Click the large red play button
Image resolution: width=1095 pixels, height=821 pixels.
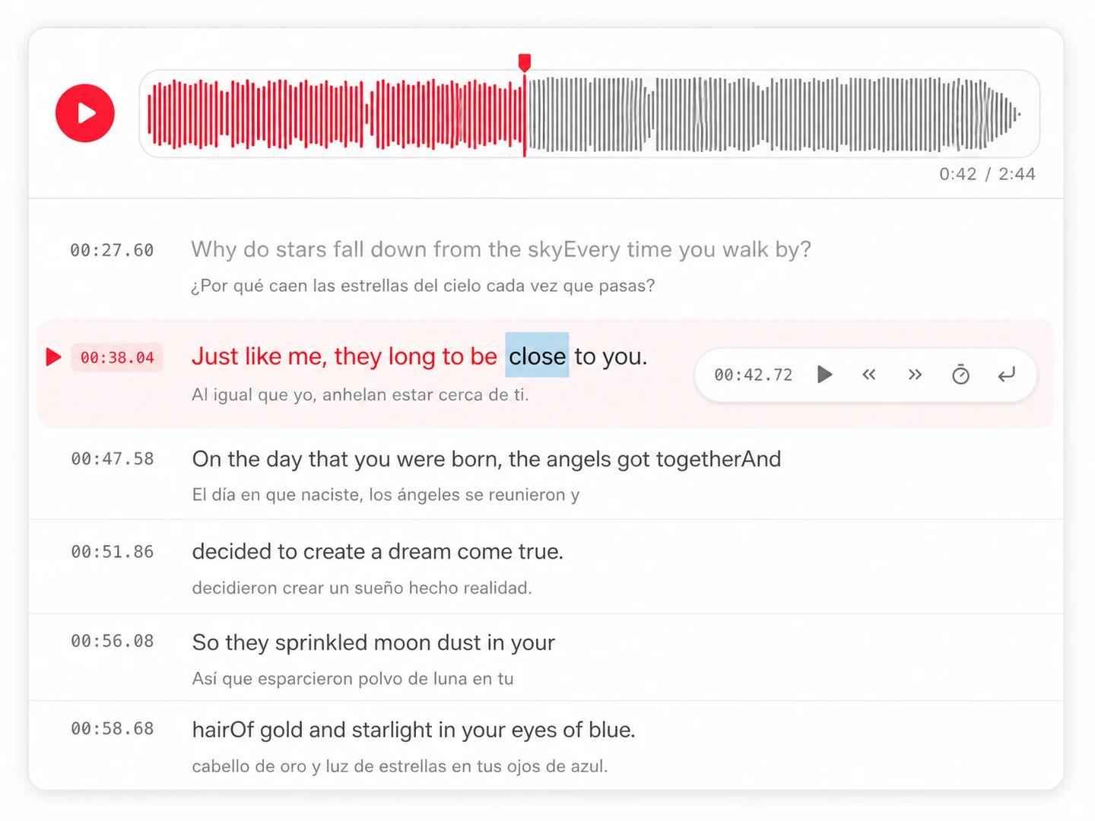[85, 113]
